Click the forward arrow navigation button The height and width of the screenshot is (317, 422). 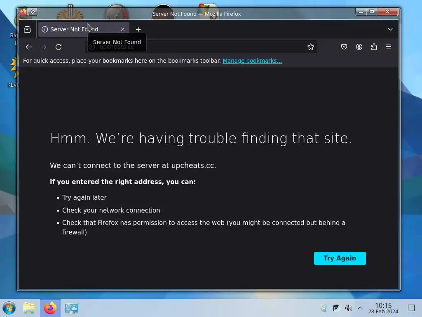(x=44, y=47)
